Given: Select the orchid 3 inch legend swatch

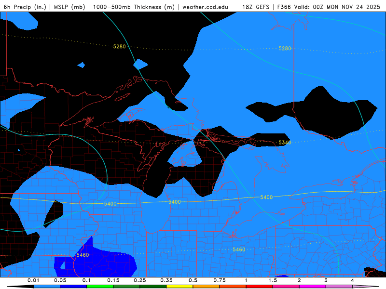Looking at the screenshot, I should [339, 287].
